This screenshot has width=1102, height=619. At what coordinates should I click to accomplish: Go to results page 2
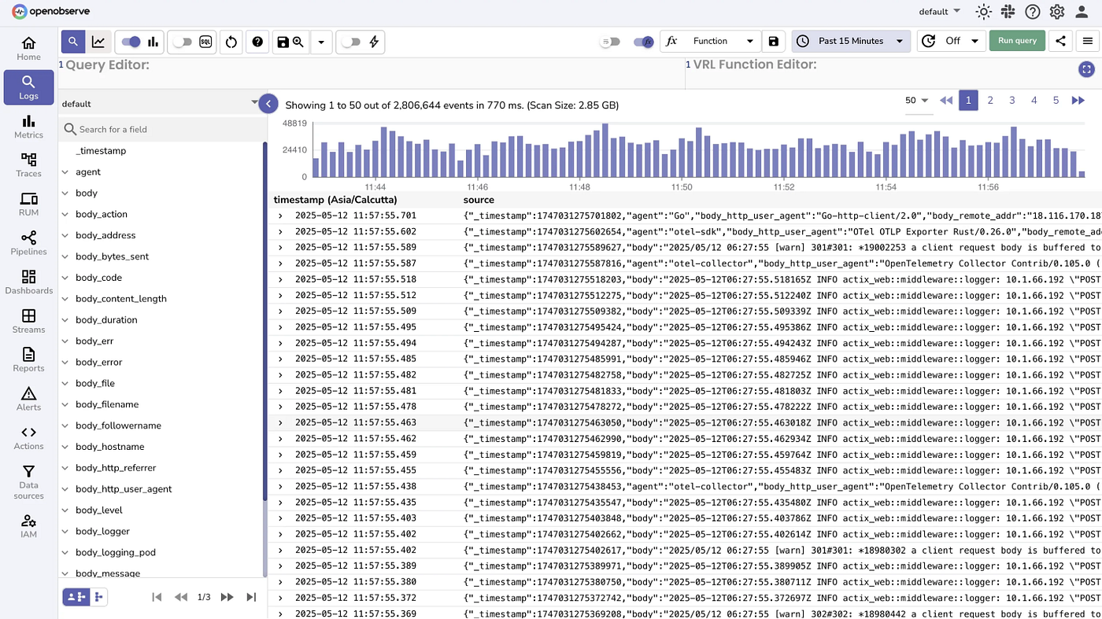990,100
